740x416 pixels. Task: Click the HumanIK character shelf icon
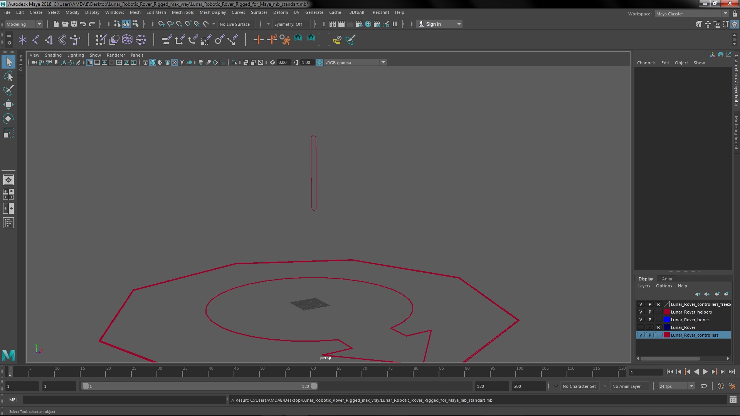tap(75, 40)
